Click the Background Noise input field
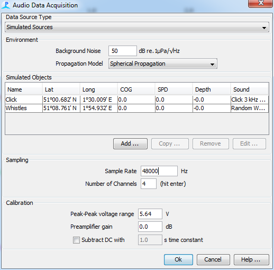 [123, 51]
